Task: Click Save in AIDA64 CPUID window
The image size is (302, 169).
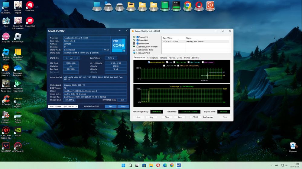Action: tap(111, 106)
